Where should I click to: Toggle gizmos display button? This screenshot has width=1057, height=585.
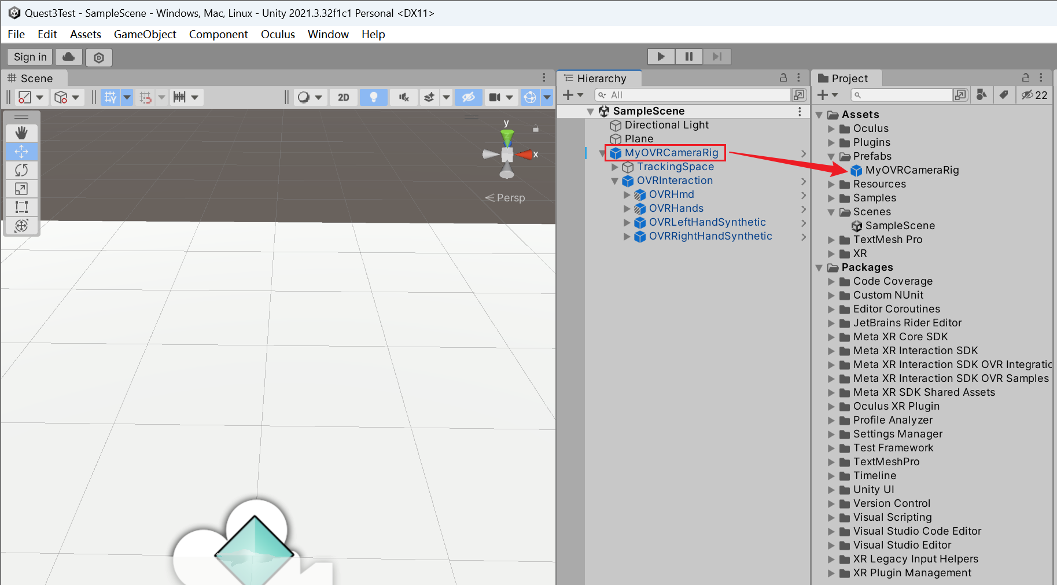click(x=530, y=97)
